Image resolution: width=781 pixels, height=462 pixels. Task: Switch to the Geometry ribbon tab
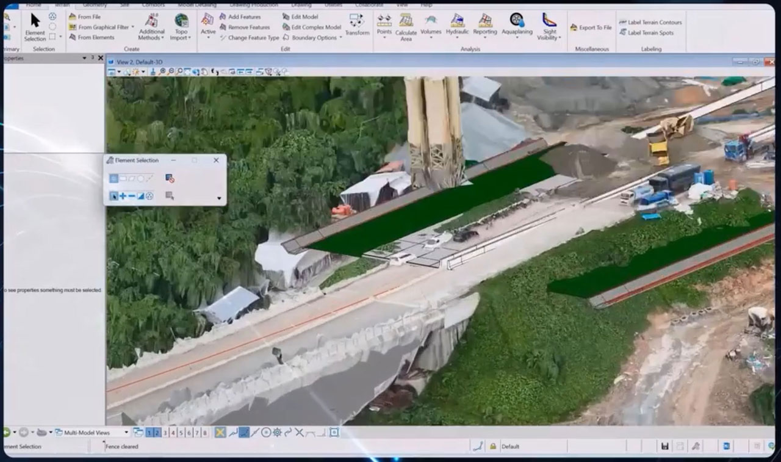tap(95, 5)
